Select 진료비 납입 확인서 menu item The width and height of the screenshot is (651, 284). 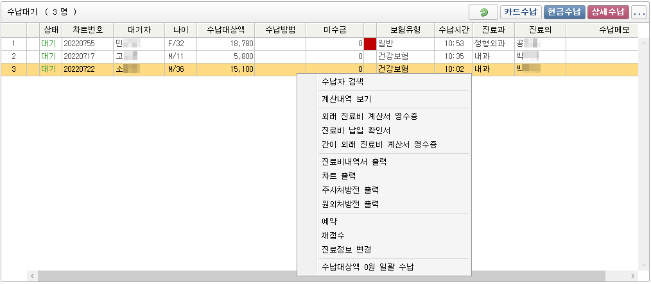356,131
